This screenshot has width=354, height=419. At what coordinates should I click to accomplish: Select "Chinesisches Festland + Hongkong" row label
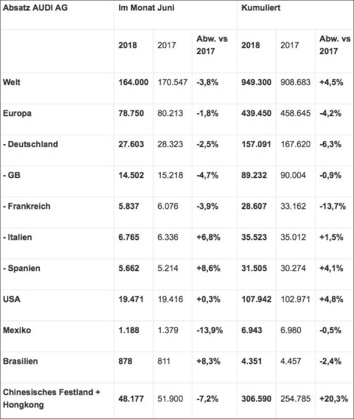[52, 398]
